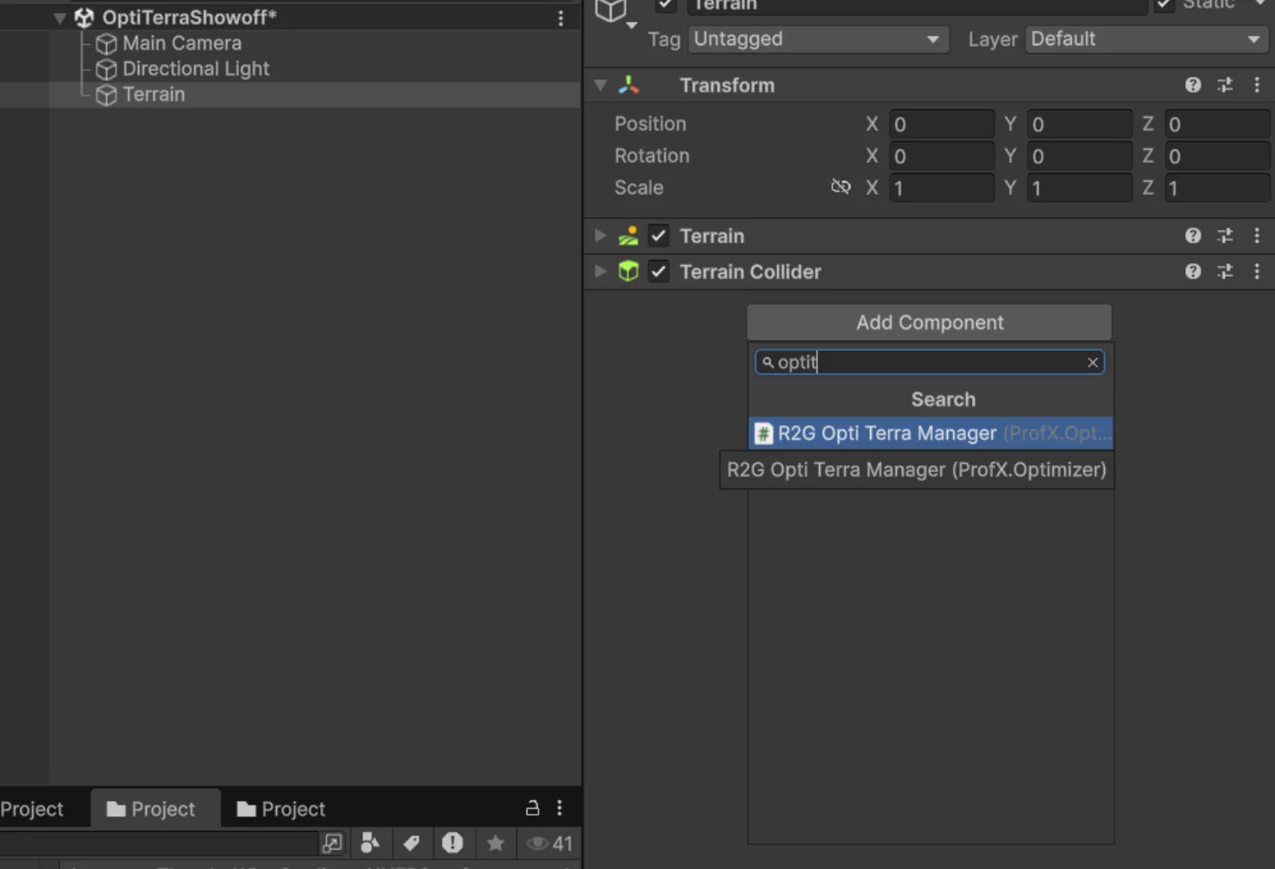Open OptiTerraShowoff scene options menu

[560, 18]
